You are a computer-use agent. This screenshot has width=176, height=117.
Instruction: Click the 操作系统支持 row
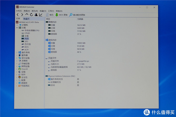pyautogui.click(x=57, y=79)
